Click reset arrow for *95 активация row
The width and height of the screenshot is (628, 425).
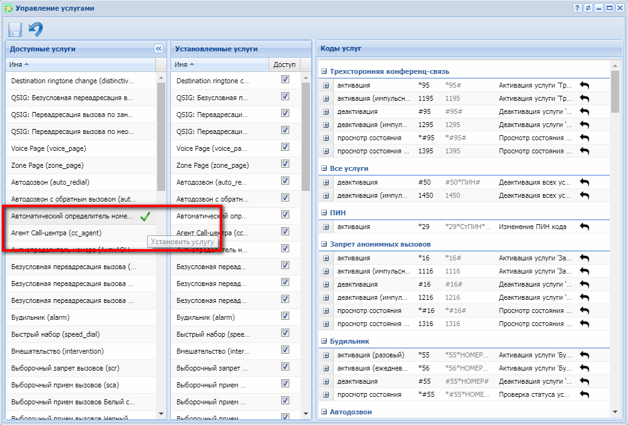(584, 85)
